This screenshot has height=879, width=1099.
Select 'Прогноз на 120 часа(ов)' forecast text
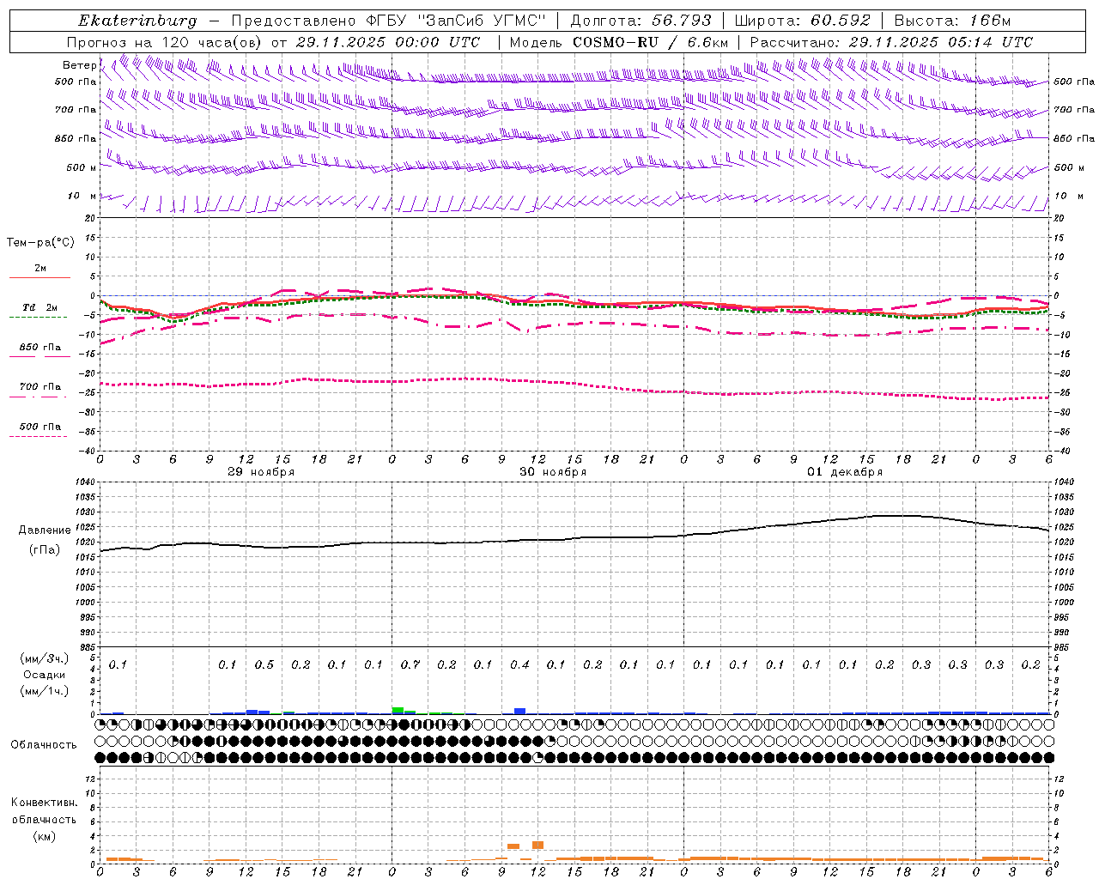[164, 42]
